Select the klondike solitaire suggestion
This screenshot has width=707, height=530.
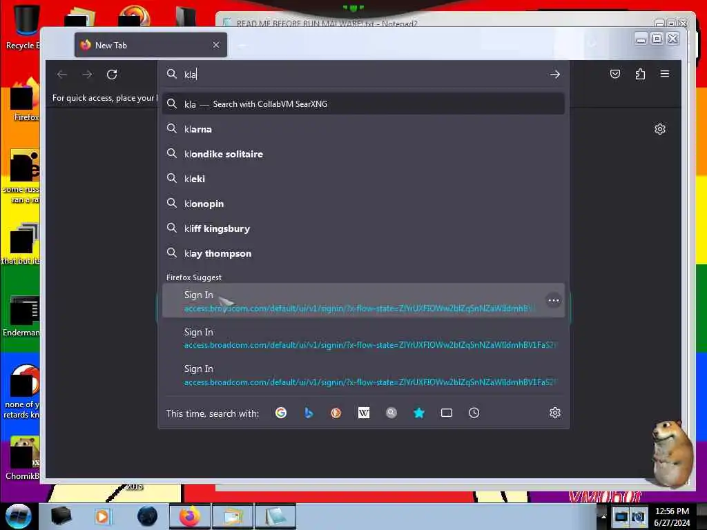click(x=363, y=154)
